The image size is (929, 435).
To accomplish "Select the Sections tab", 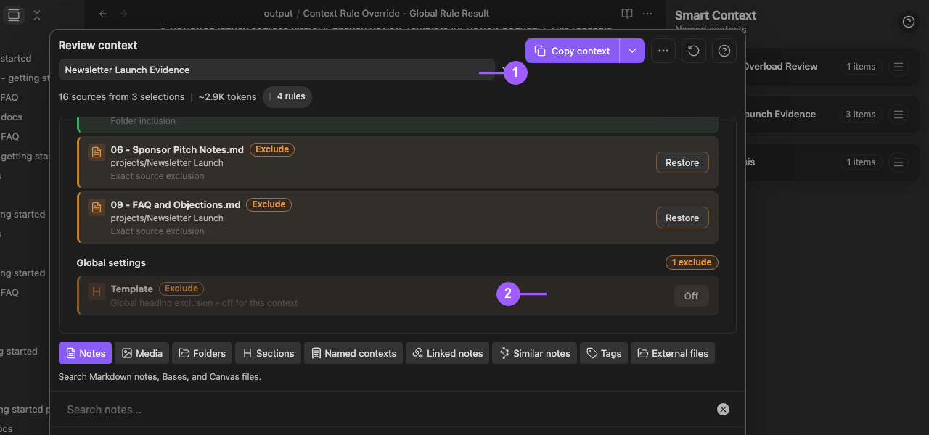I will pos(268,353).
